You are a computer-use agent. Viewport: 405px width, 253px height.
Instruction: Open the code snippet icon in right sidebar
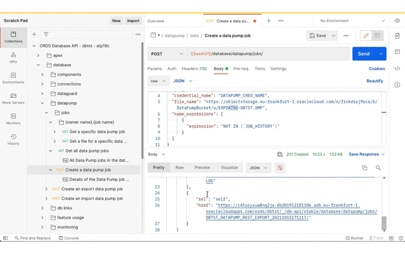coord(397,68)
